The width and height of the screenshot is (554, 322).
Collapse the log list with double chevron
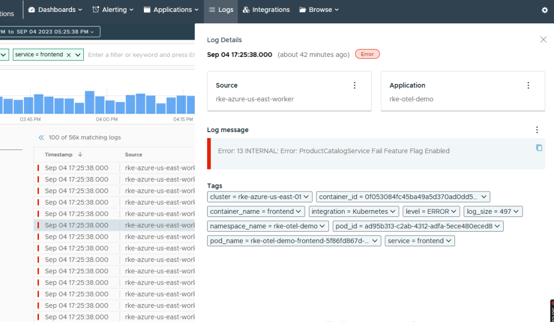tap(41, 137)
